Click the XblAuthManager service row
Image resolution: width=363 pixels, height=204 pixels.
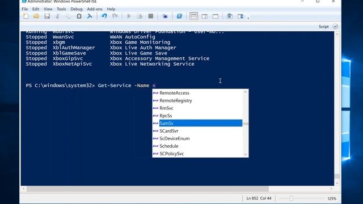coord(101,48)
